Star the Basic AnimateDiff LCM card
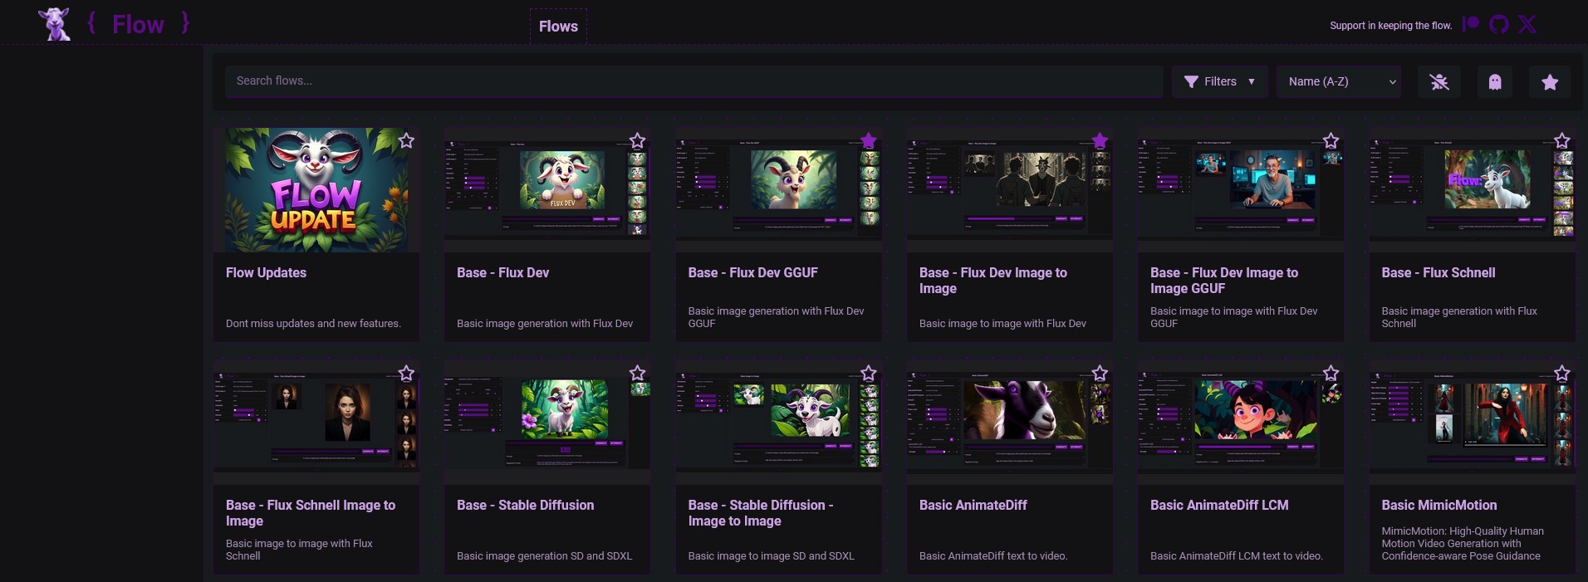1588x582 pixels. [1331, 373]
